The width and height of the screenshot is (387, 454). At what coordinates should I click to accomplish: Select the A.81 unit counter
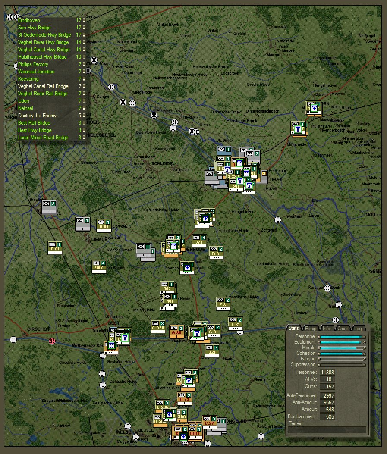pyautogui.click(x=104, y=225)
